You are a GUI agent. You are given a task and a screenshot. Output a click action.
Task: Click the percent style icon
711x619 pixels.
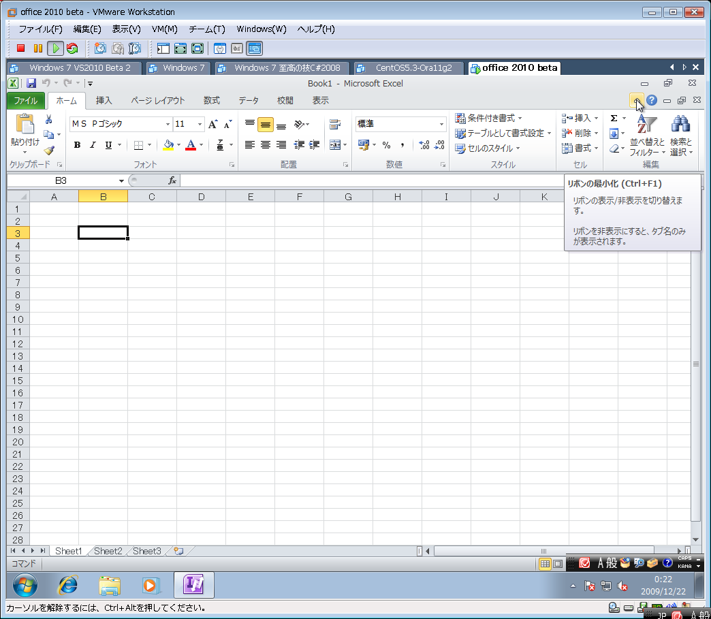point(386,145)
